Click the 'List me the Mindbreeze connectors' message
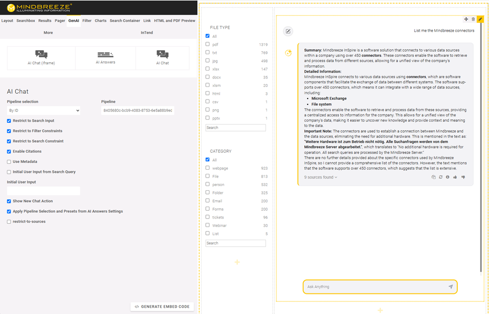The image size is (489, 314). [444, 31]
